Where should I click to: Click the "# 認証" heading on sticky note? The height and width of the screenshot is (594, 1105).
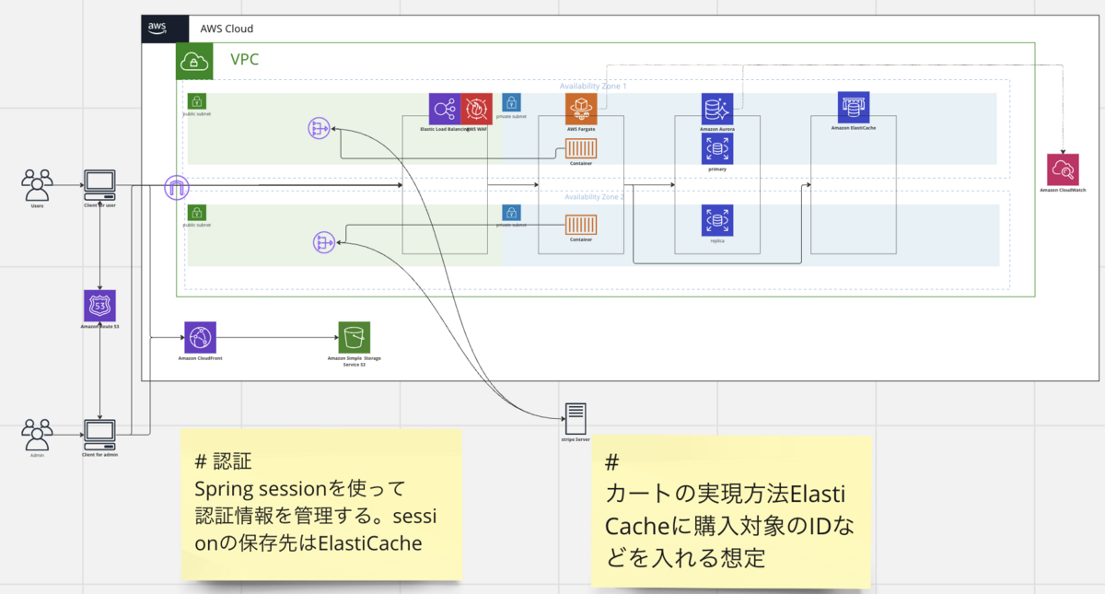coord(223,460)
